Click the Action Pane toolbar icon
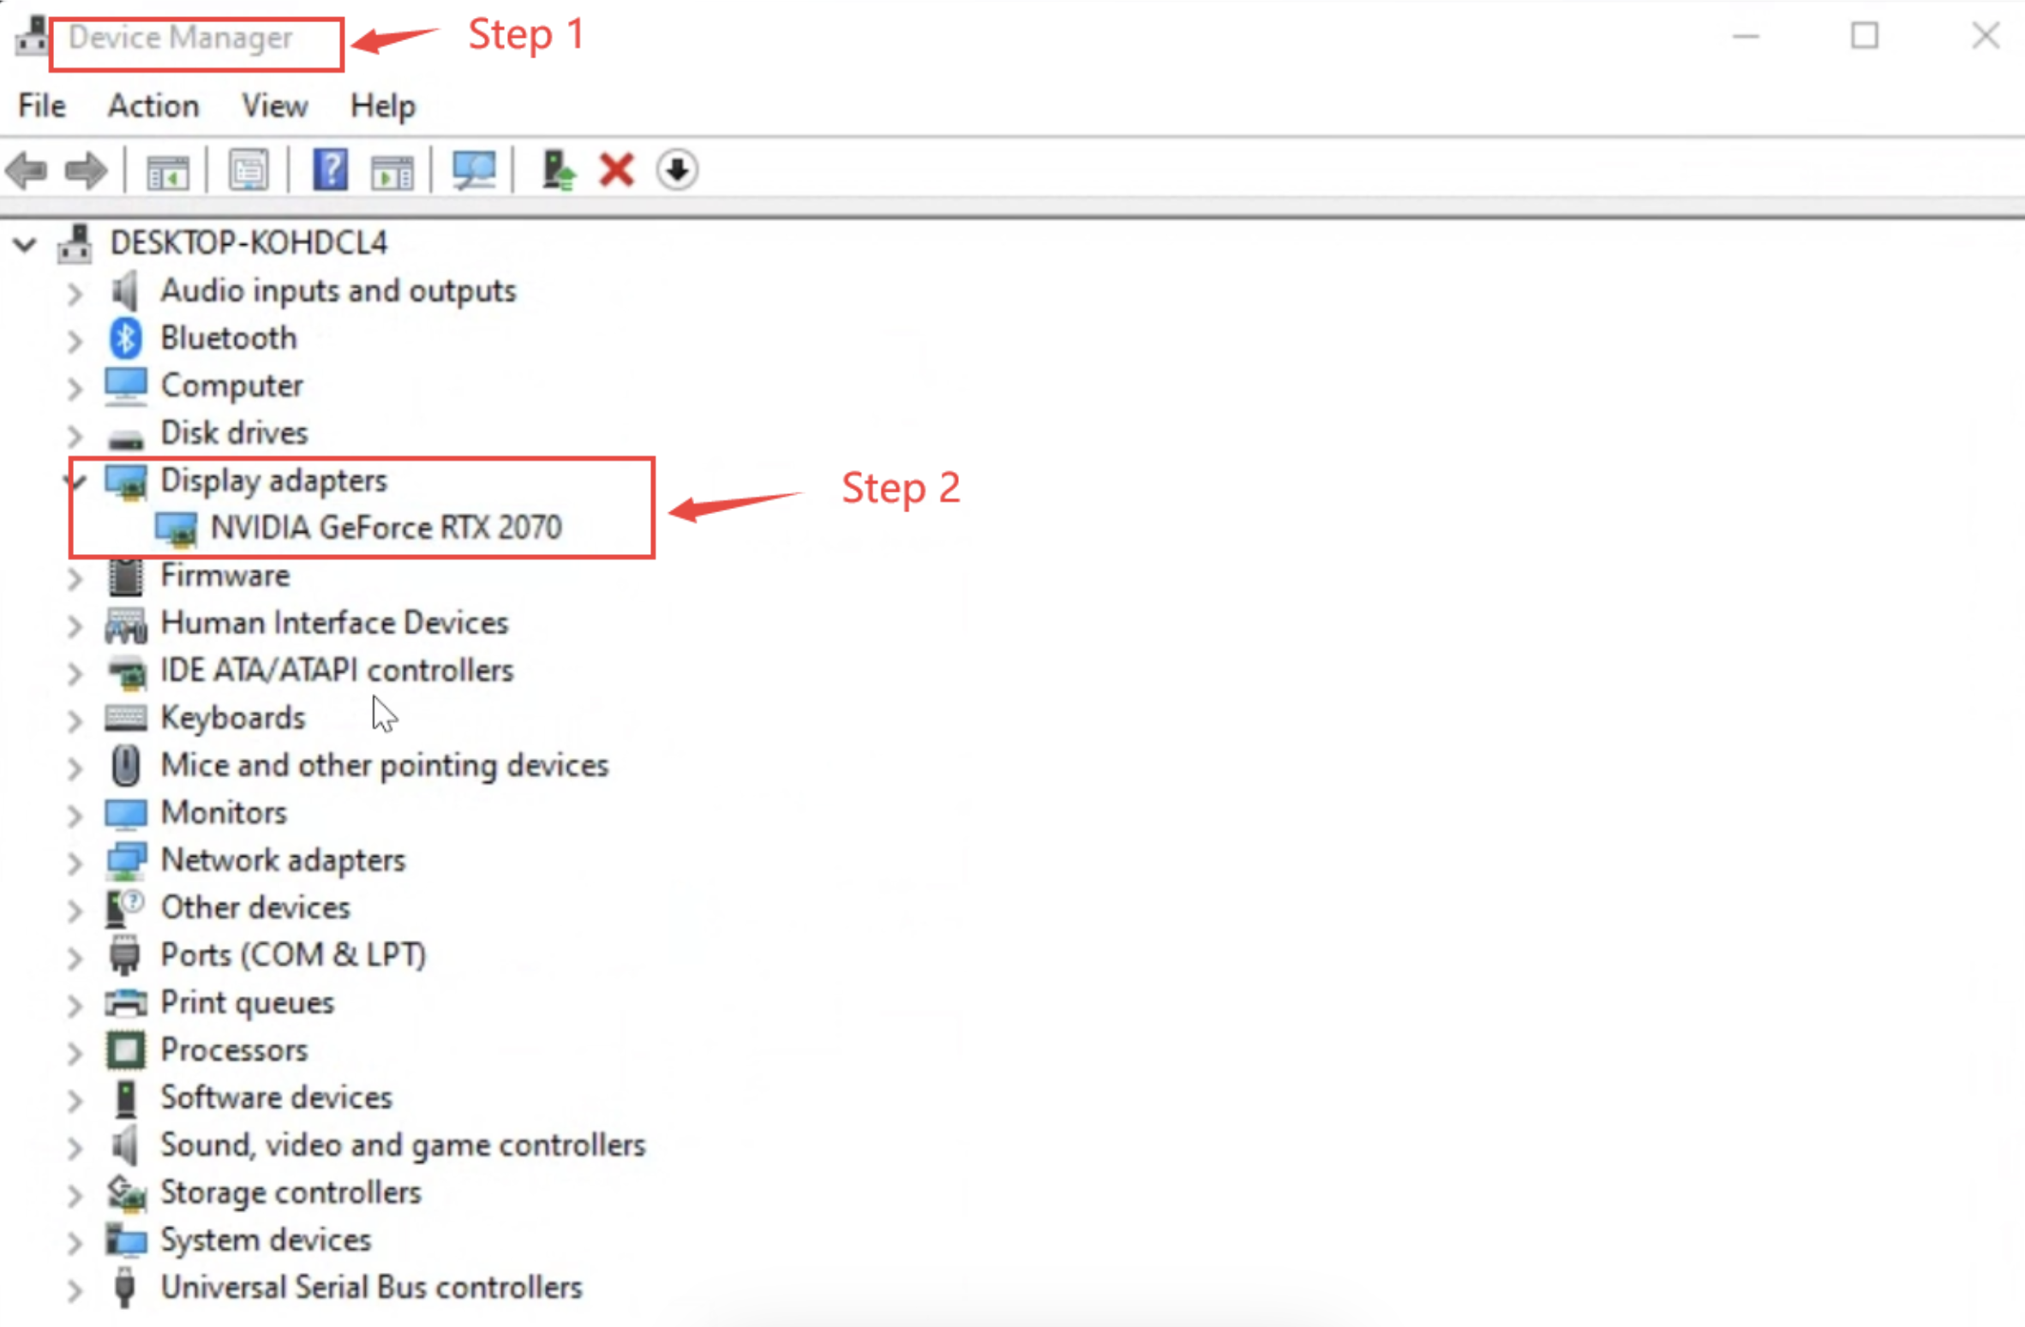The width and height of the screenshot is (2025, 1327). (x=392, y=171)
